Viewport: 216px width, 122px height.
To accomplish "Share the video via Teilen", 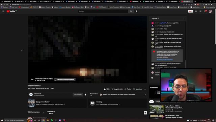I will coord(128,89).
